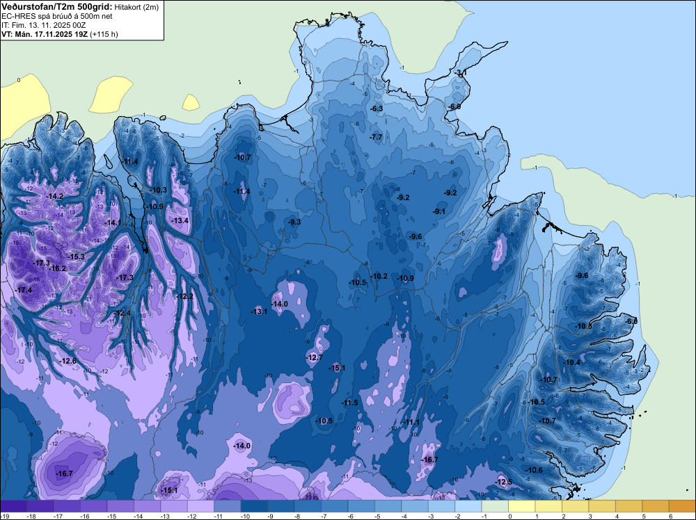Click legend swatch between -19 and -18

13,506
